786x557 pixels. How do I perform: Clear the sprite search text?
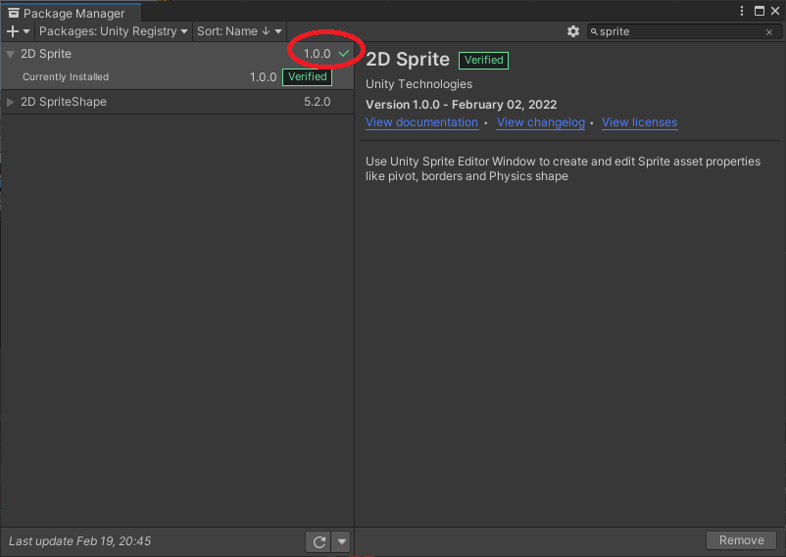coord(769,32)
